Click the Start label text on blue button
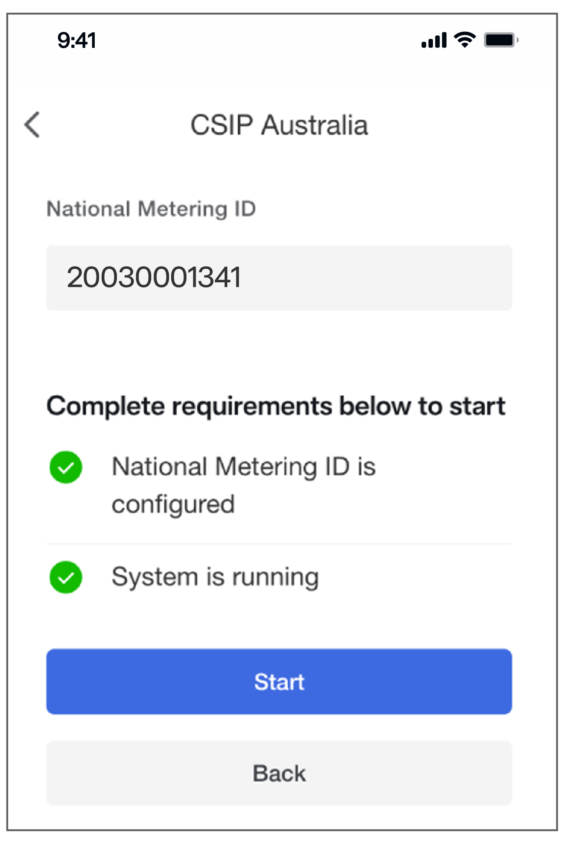This screenshot has height=843, width=562. [x=279, y=682]
